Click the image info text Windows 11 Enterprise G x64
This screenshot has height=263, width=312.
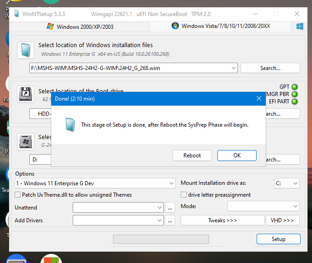(106, 54)
